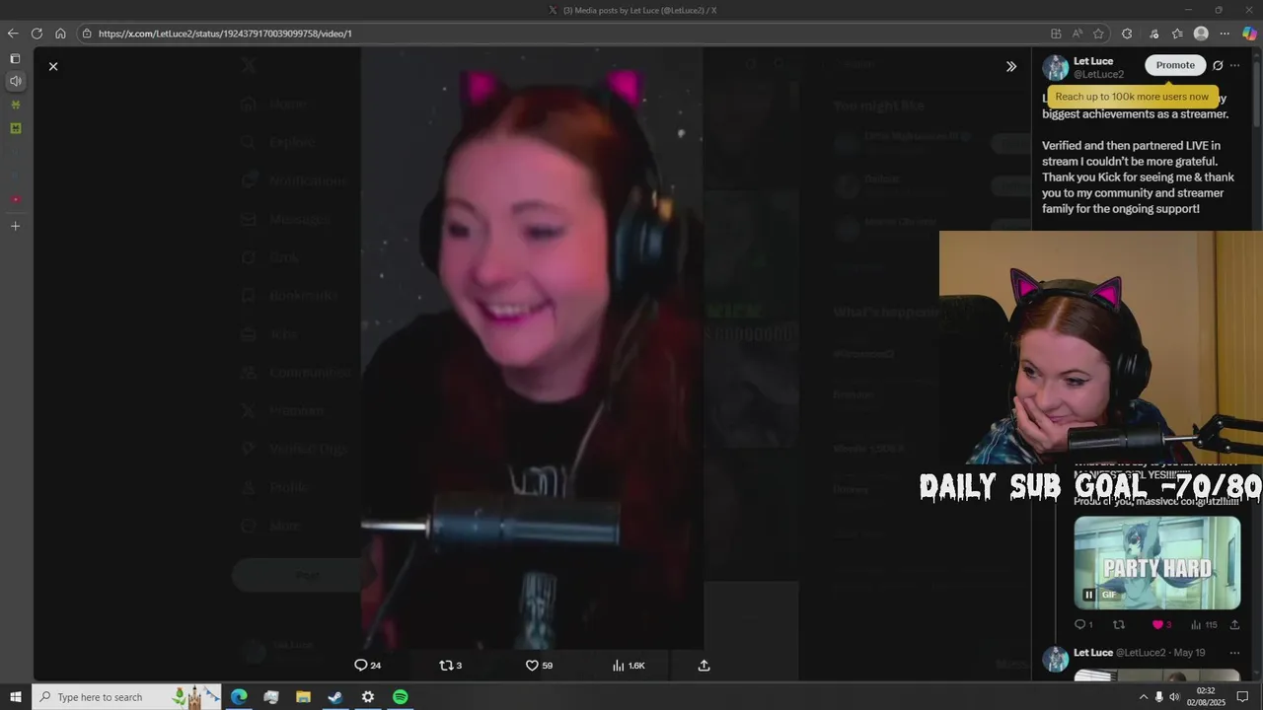This screenshot has height=710, width=1263.
Task: Open replies on the main video post
Action: 368,666
